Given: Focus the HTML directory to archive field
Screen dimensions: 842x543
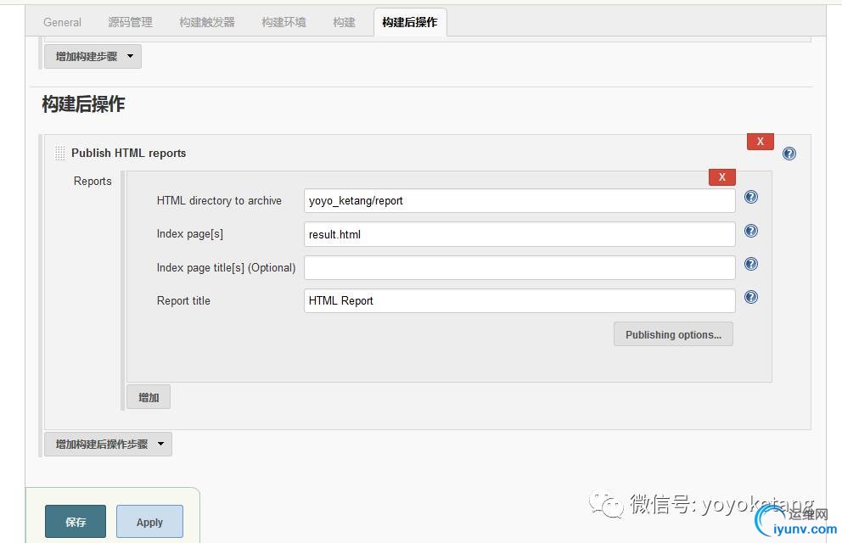Looking at the screenshot, I should click(519, 201).
